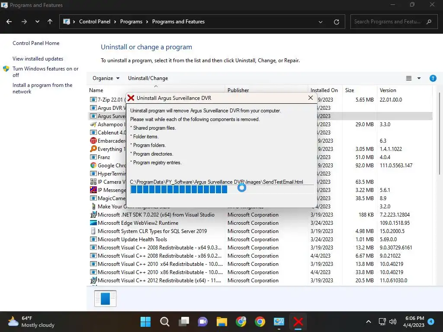Image resolution: width=443 pixels, height=332 pixels.
Task: Select the Embarcadero Dev-C++ program icon
Action: (93, 140)
